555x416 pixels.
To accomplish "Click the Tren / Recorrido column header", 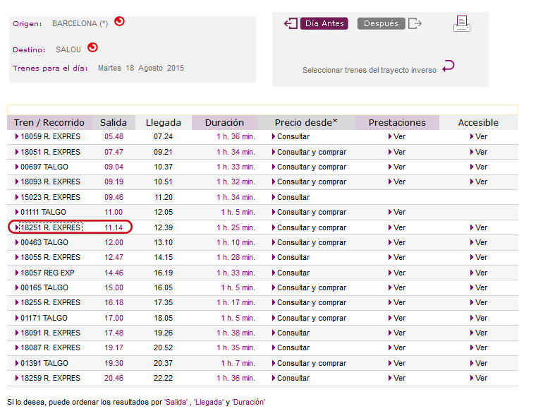I will click(x=49, y=123).
